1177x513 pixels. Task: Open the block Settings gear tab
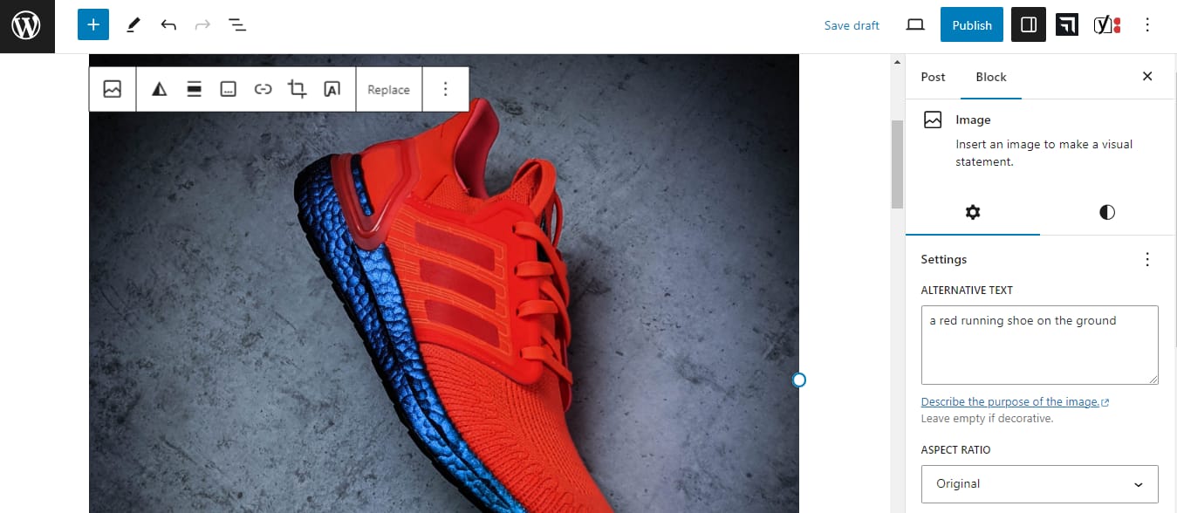click(973, 212)
